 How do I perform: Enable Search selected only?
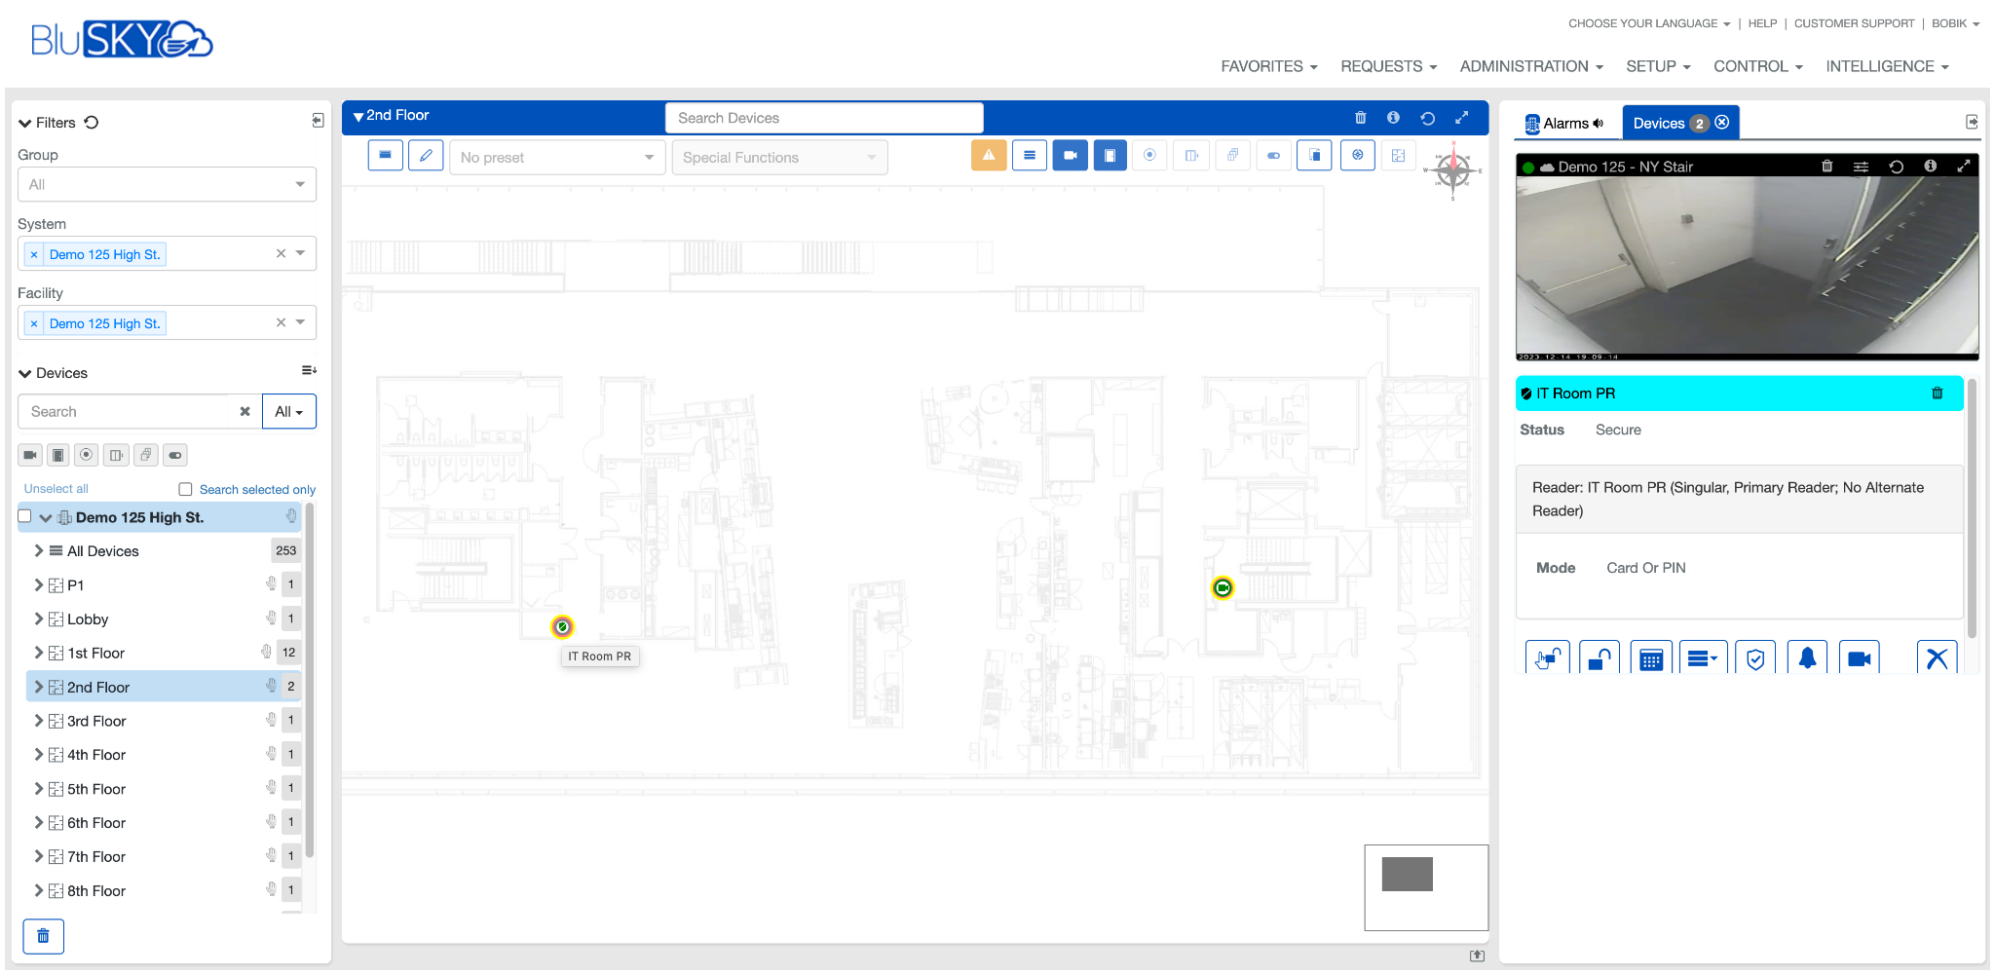point(185,489)
